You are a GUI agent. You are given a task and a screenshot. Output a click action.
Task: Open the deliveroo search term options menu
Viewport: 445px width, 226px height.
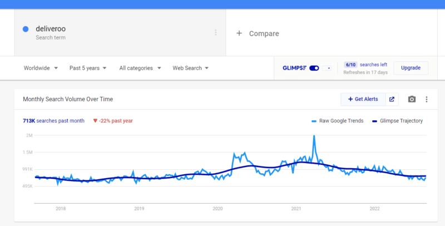(216, 32)
